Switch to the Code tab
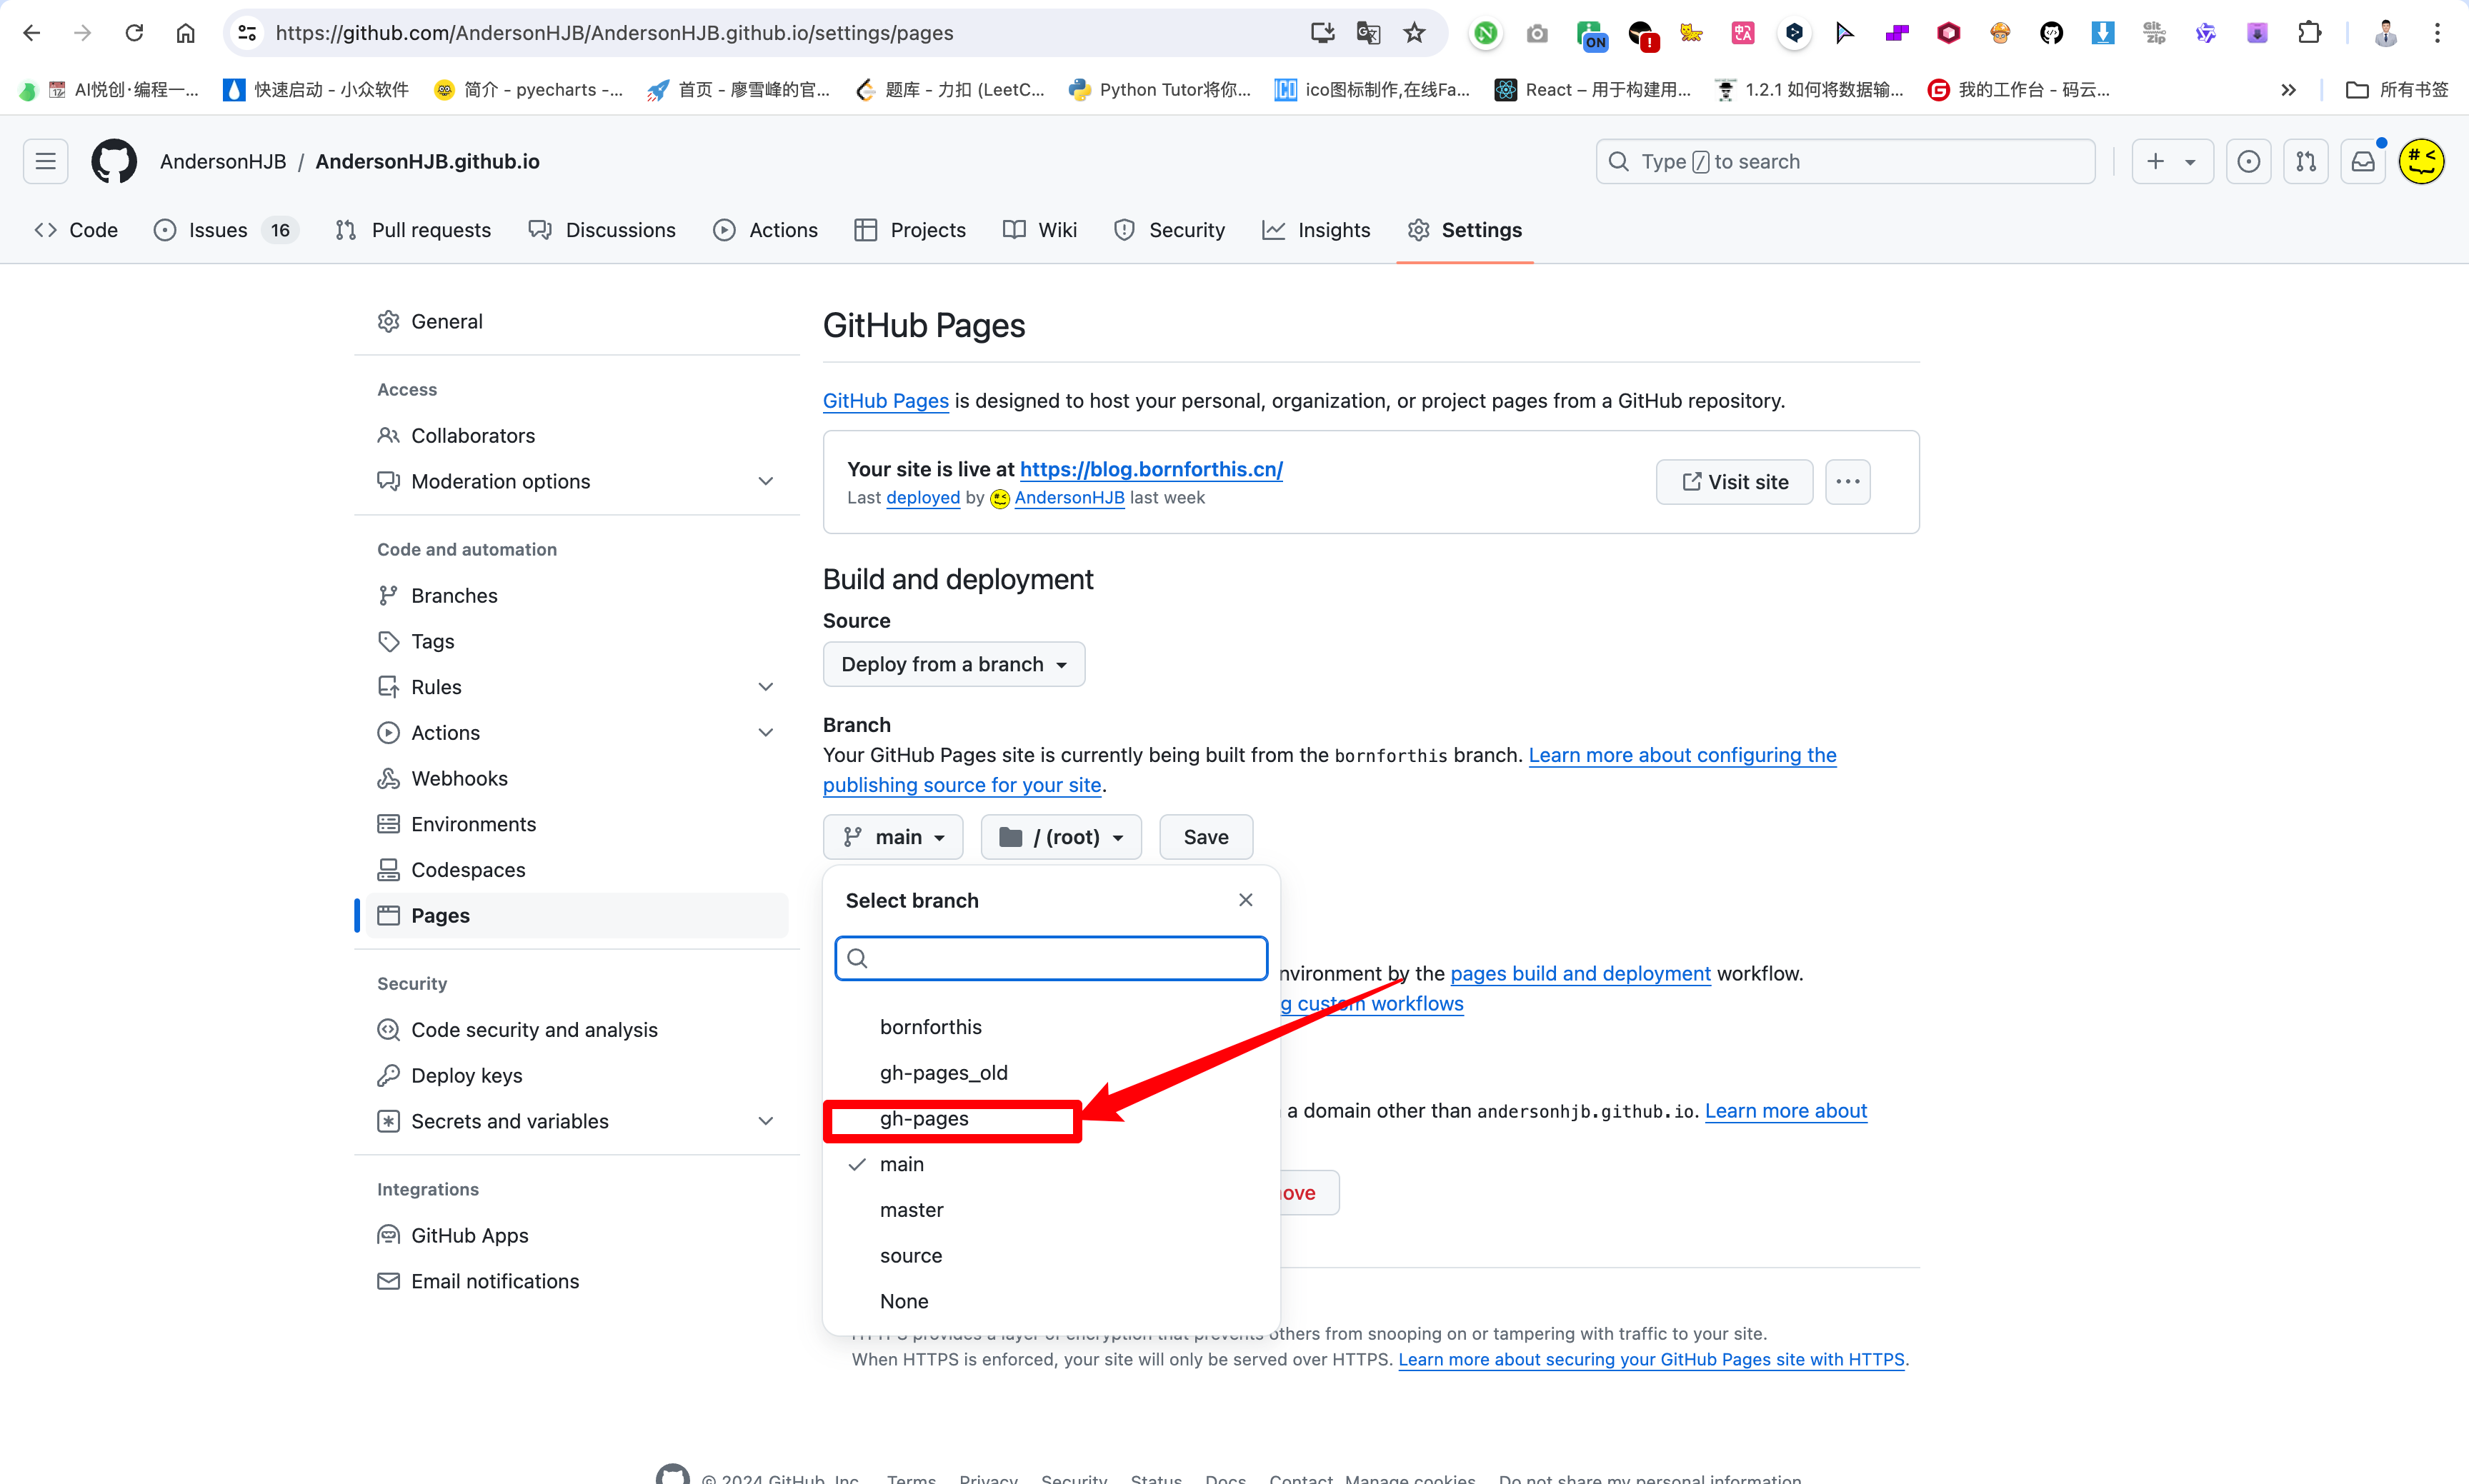 [x=76, y=230]
